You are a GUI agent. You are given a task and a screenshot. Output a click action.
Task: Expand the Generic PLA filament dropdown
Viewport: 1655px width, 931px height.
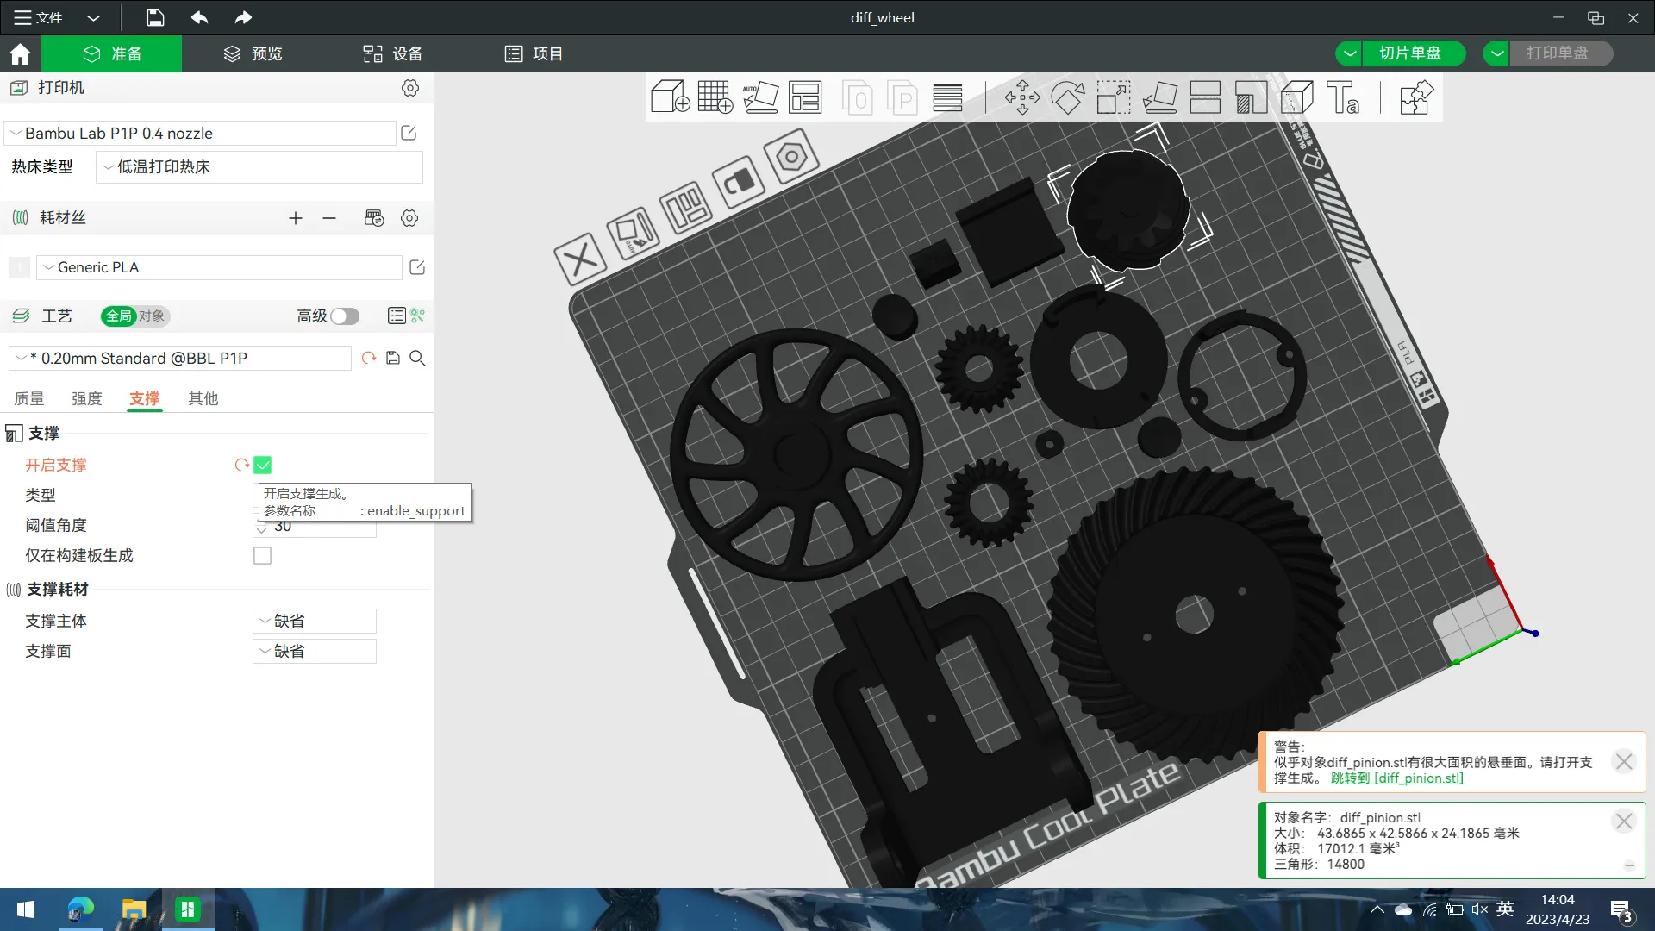point(220,267)
